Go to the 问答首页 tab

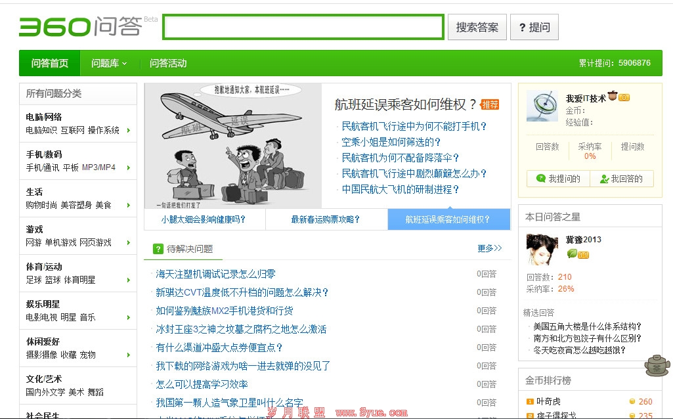pyautogui.click(x=50, y=63)
